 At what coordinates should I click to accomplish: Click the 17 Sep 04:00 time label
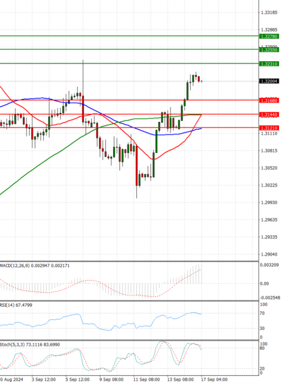(x=214, y=379)
